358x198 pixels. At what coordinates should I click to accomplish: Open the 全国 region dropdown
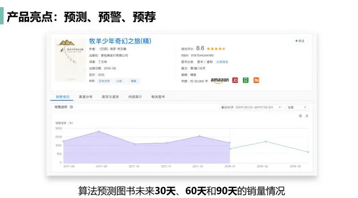[297, 107]
